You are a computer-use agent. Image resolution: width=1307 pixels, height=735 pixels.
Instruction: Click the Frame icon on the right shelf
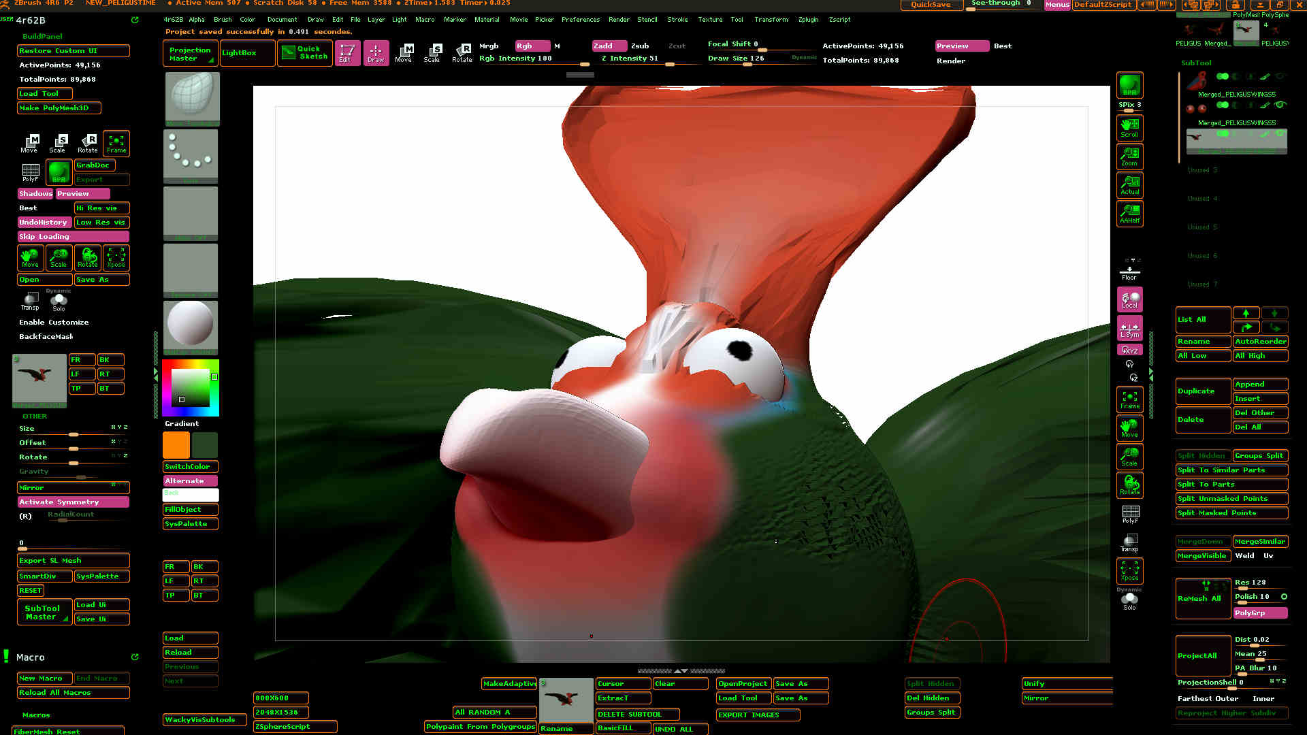coord(1129,399)
